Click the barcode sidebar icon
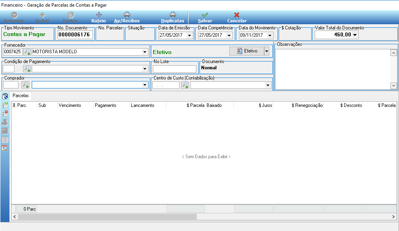Screen dimensions: 399x231 click(x=5, y=140)
